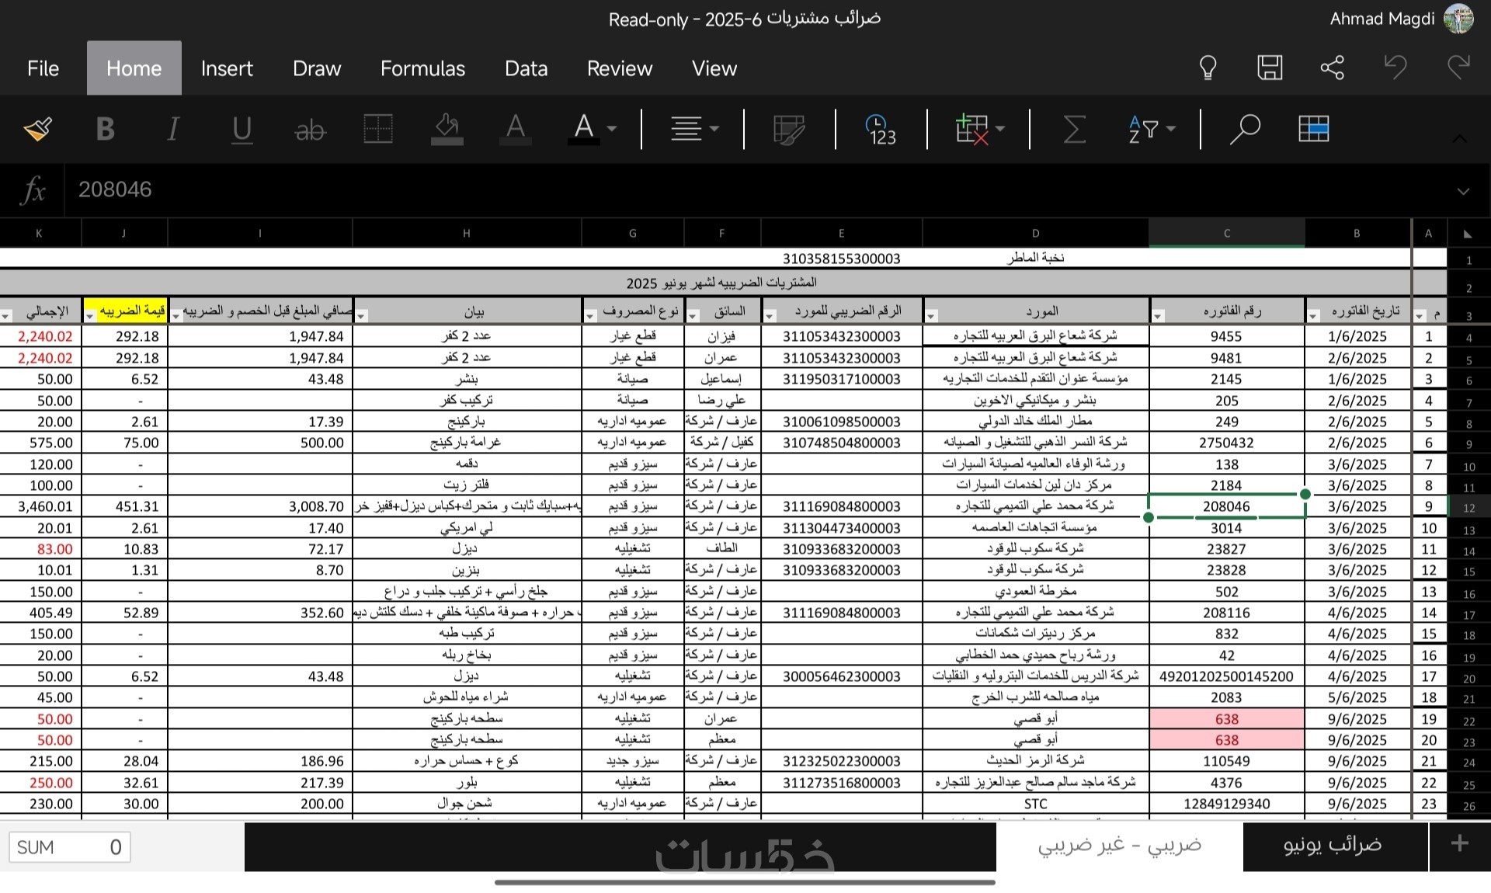
Task: Switch to ضريبي - غير ضريبي sheet tab
Action: [x=1119, y=846]
